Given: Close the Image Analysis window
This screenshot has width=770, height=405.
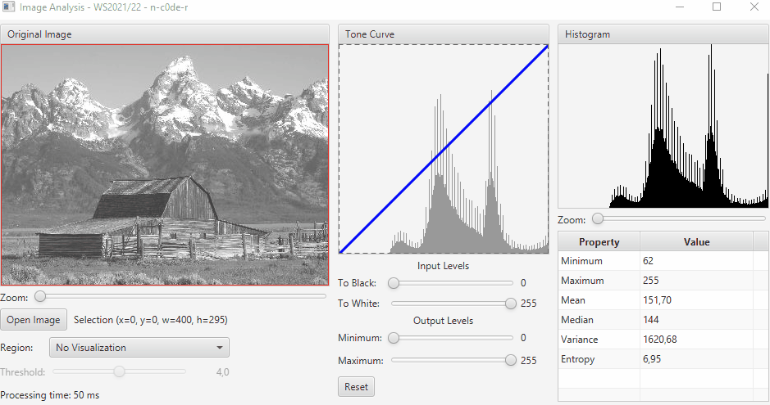Looking at the screenshot, I should pyautogui.click(x=754, y=7).
